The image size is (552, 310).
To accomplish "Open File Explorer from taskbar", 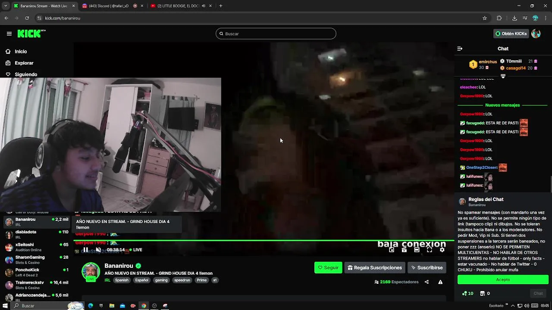I will [112, 306].
